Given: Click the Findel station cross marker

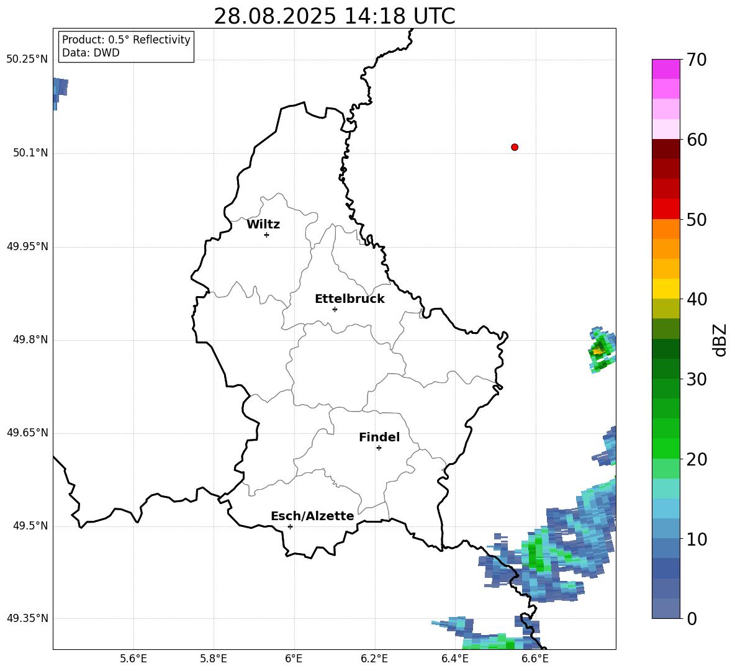Looking at the screenshot, I should point(379,448).
